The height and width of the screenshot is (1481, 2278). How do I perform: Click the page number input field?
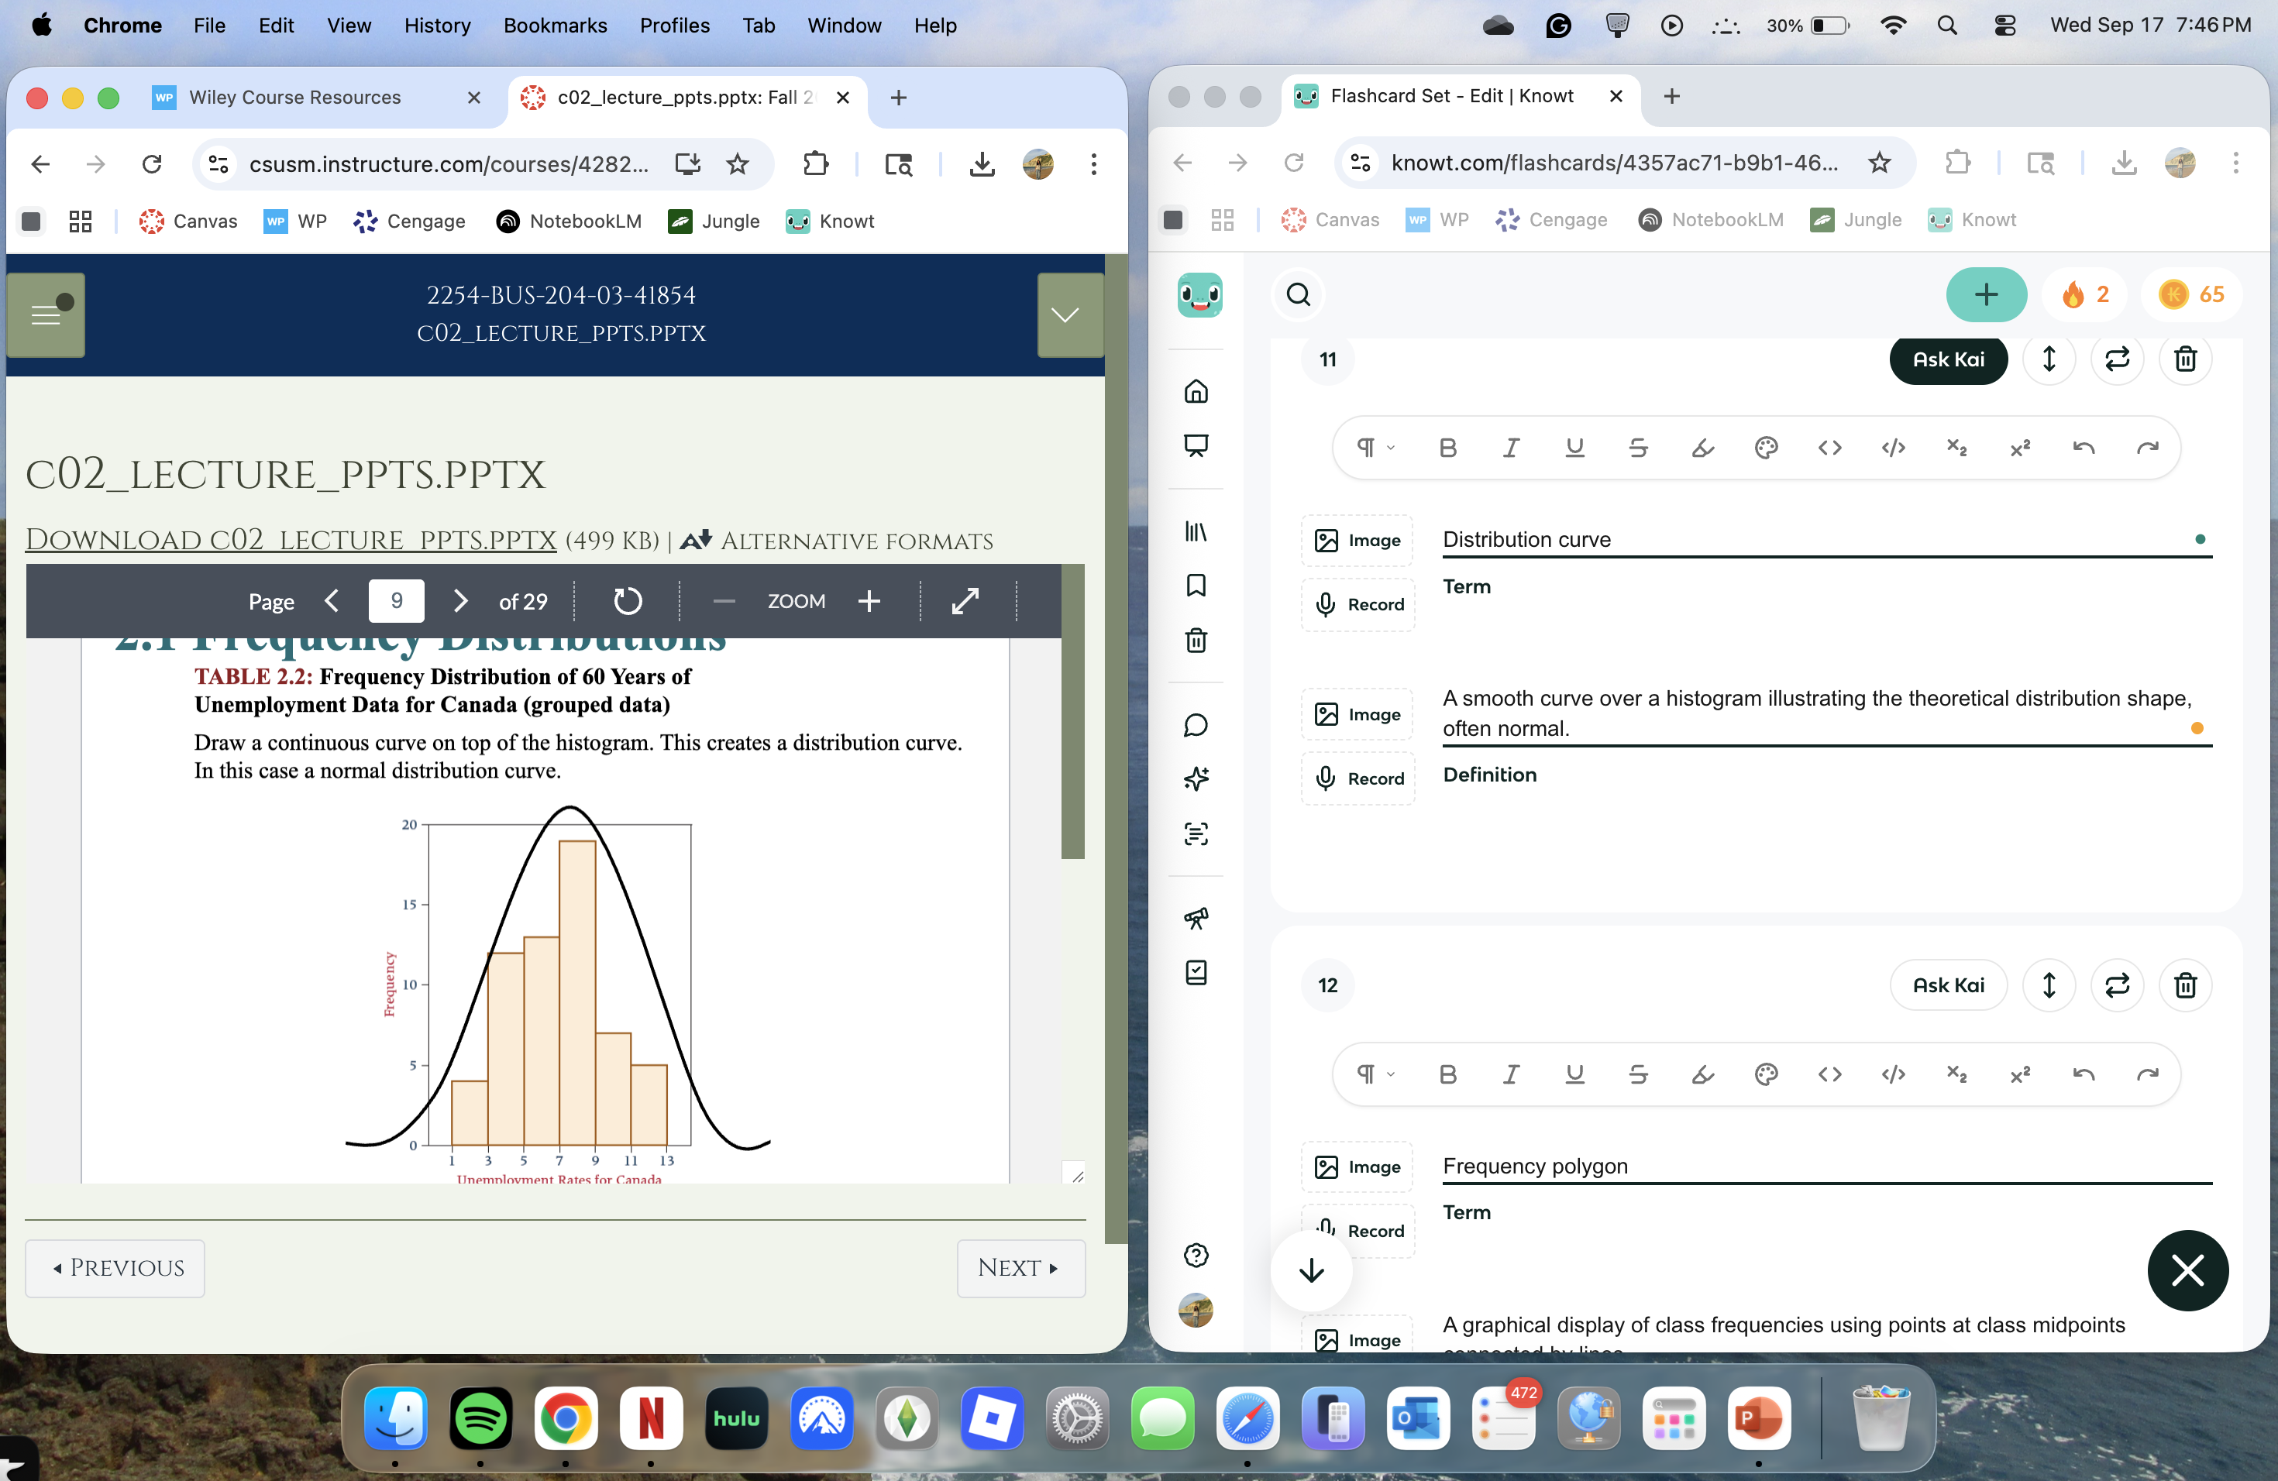point(396,601)
